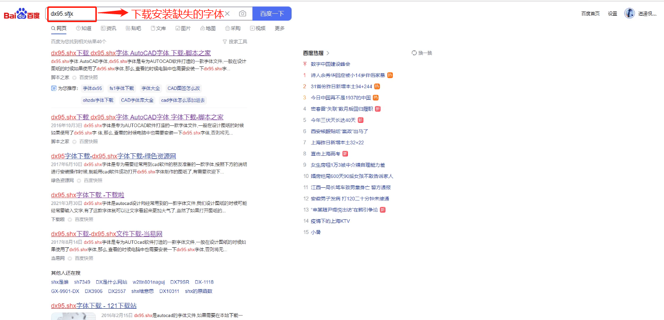
Task: Switch to the 采购 tab
Action: 233,29
